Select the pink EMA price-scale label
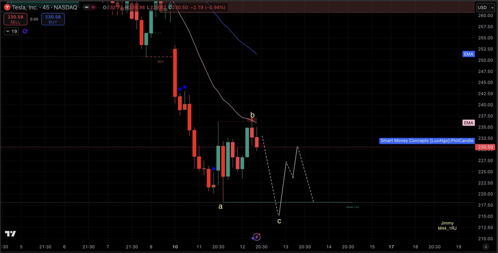Screen dimensions: 498x253 tap(468, 123)
